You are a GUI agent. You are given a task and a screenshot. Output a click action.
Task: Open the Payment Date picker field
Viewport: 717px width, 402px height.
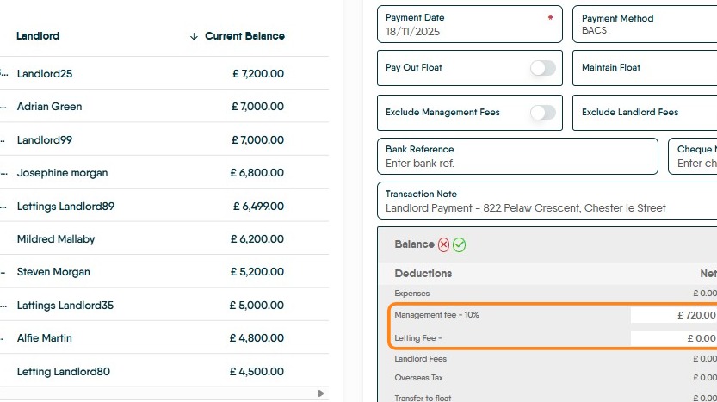point(469,24)
